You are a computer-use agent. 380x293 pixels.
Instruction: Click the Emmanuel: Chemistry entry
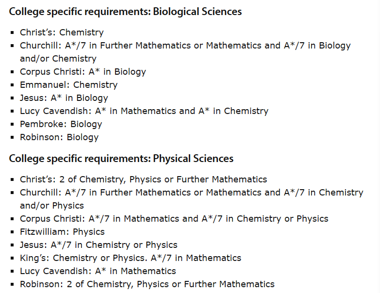point(68,85)
